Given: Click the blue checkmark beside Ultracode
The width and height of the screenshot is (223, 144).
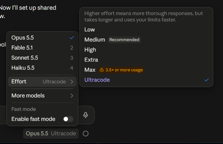Looking at the screenshot, I should [207, 80].
